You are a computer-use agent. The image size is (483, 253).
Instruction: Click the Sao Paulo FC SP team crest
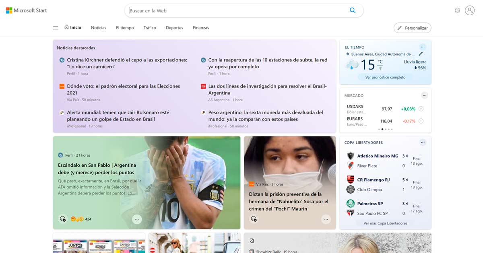coord(351,213)
